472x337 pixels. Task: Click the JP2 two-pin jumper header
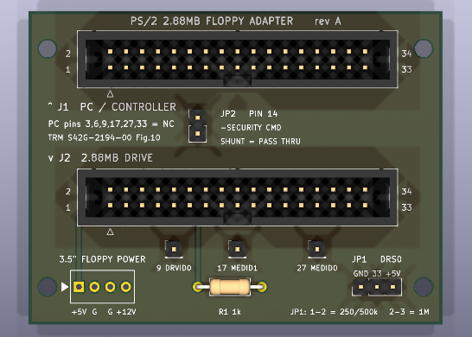(x=197, y=126)
